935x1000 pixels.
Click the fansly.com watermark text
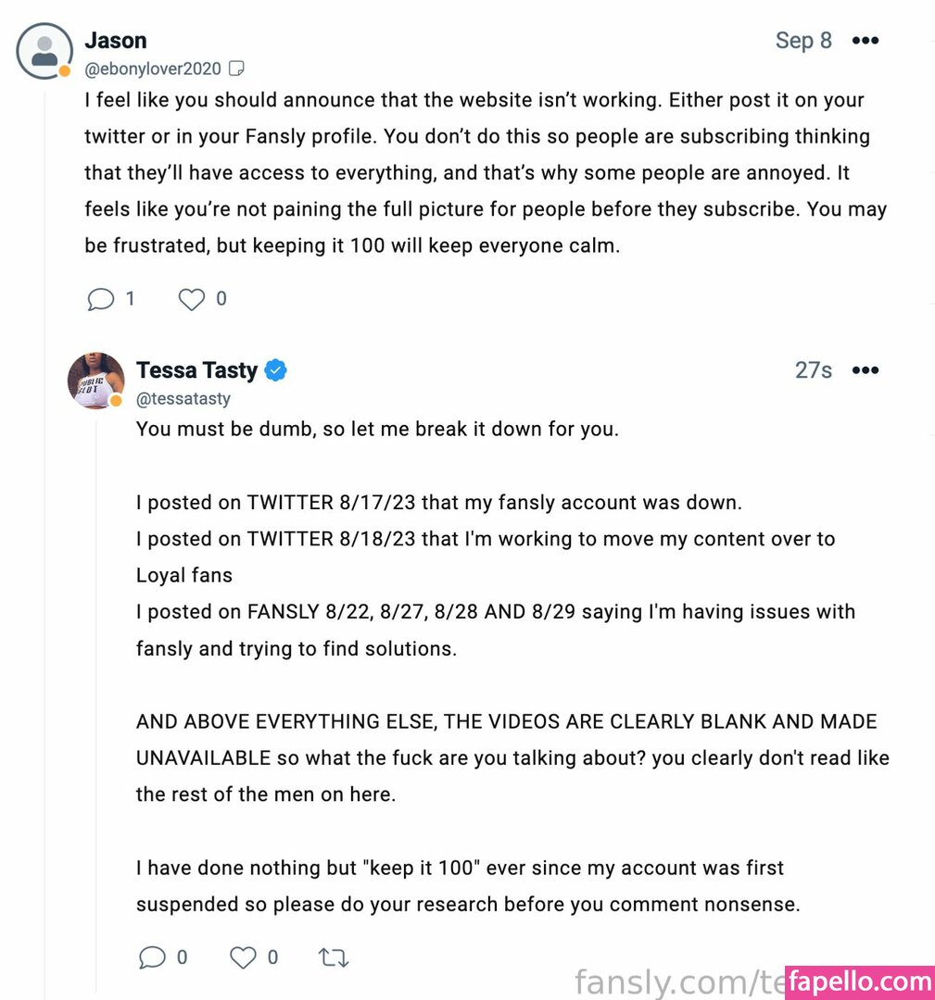678,981
